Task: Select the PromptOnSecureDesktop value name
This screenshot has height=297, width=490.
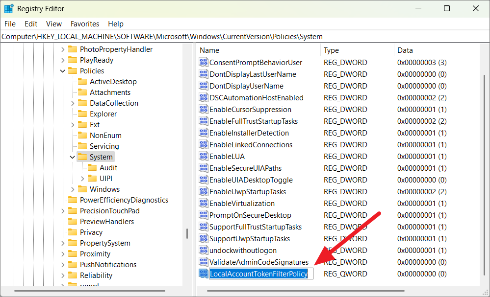Action: 250,215
